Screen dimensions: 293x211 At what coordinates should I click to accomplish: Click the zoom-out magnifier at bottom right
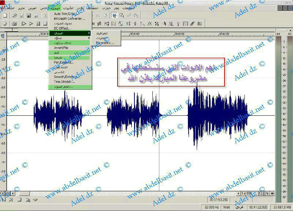pos(267,193)
